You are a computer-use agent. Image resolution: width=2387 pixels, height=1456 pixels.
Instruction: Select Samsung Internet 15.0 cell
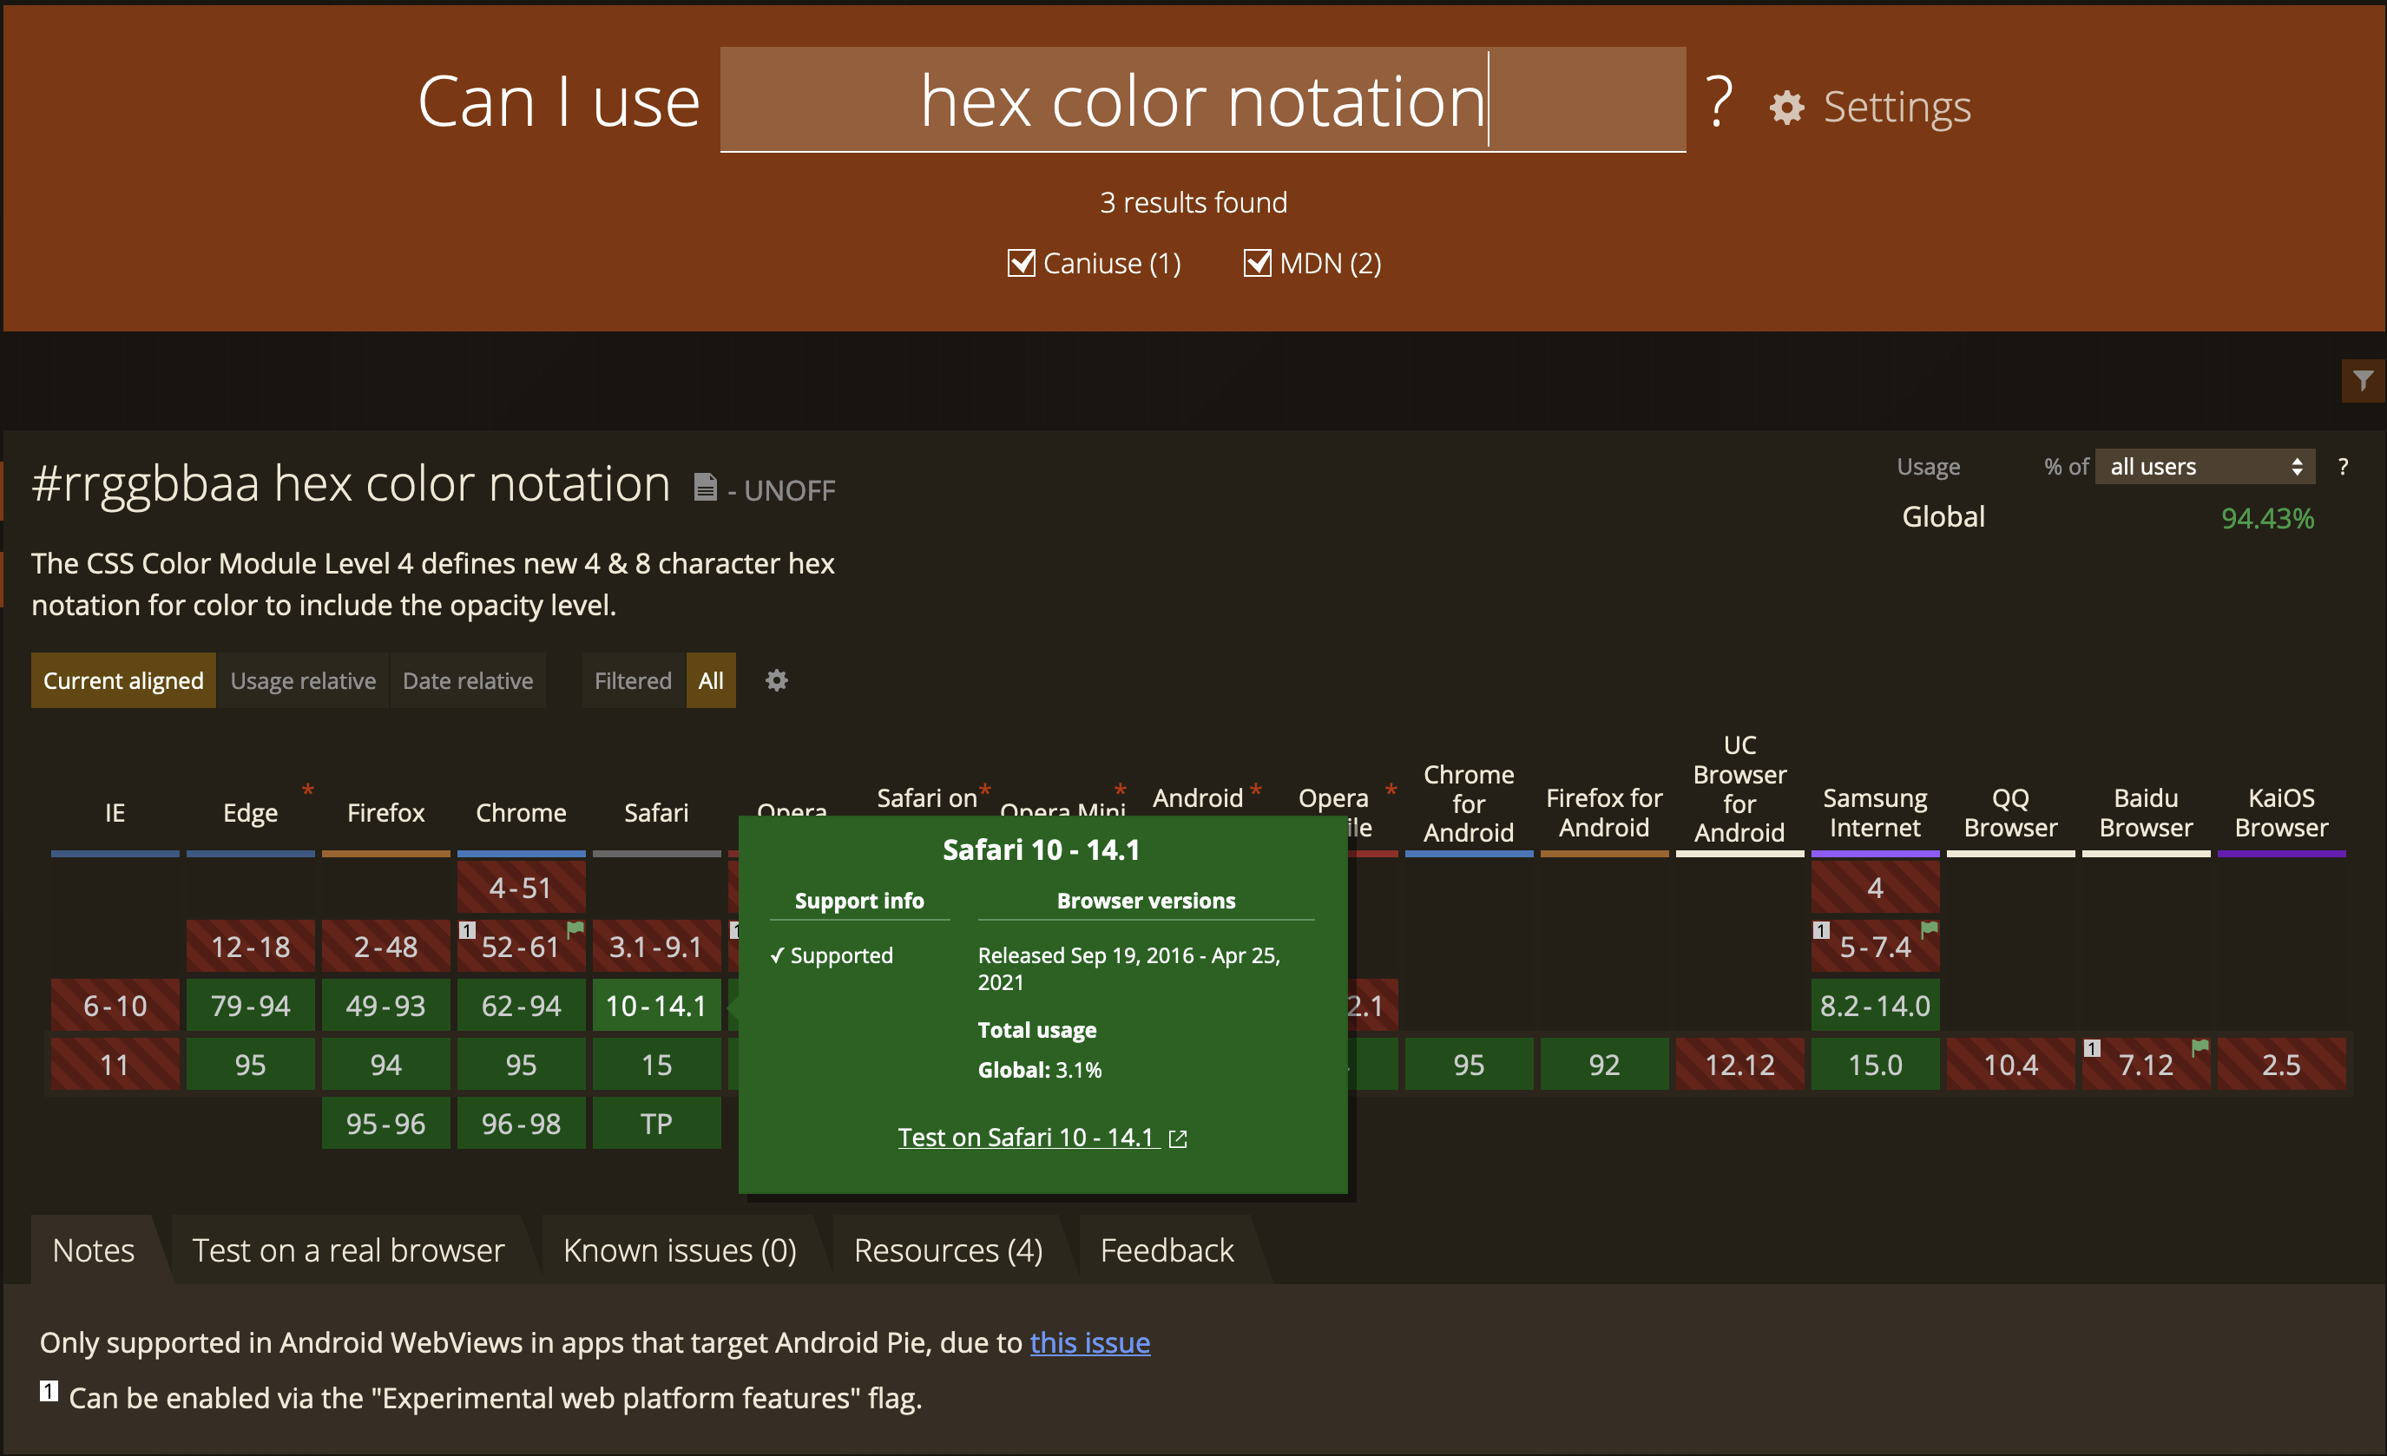1876,1065
